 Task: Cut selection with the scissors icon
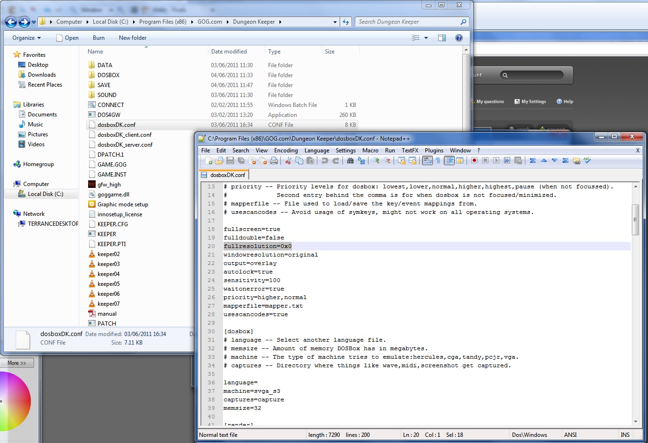tap(288, 161)
